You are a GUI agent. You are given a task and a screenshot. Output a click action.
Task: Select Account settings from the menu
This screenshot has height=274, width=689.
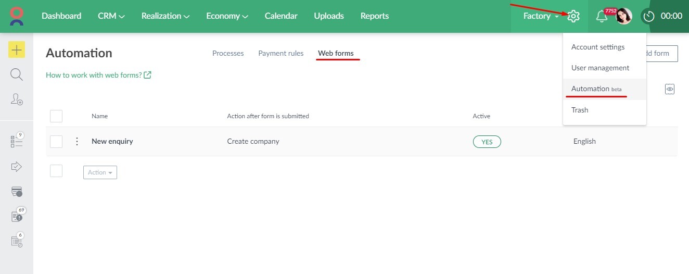pyautogui.click(x=598, y=47)
